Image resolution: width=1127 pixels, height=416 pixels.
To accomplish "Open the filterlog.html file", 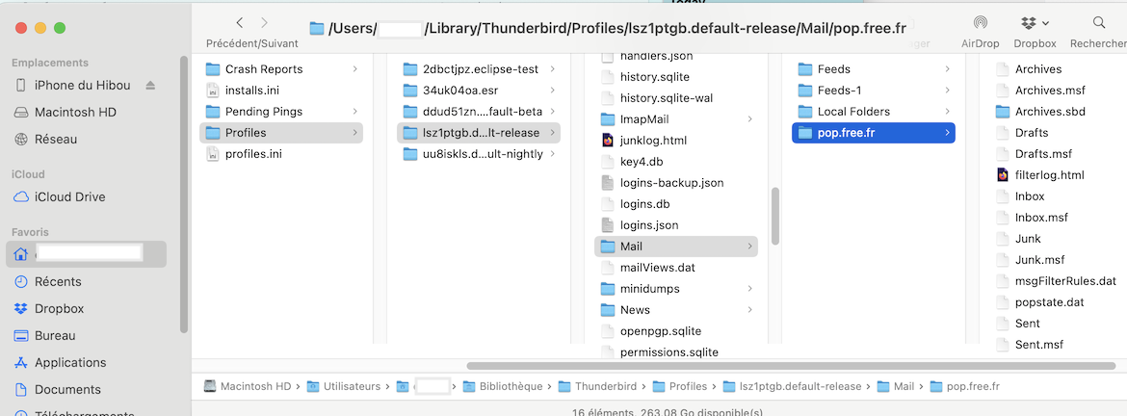I will (x=1049, y=175).
